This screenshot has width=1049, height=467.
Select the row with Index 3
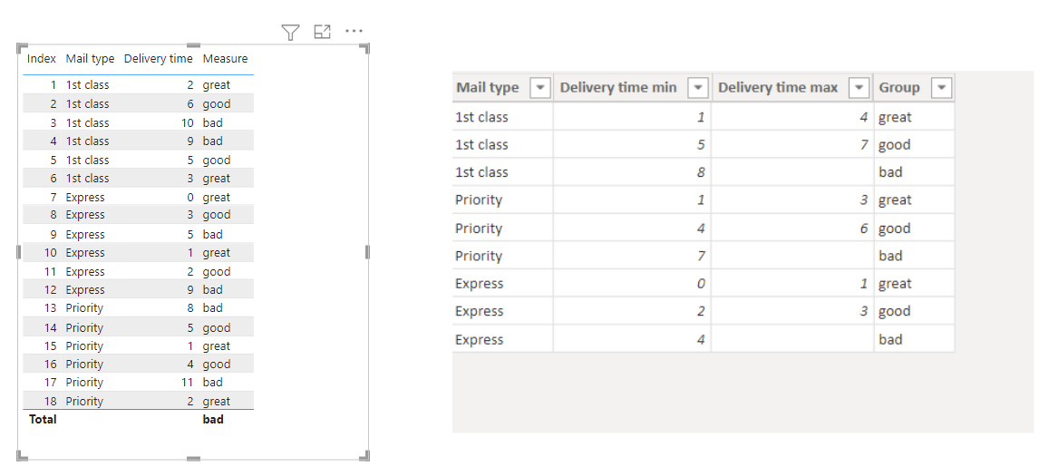pos(138,122)
